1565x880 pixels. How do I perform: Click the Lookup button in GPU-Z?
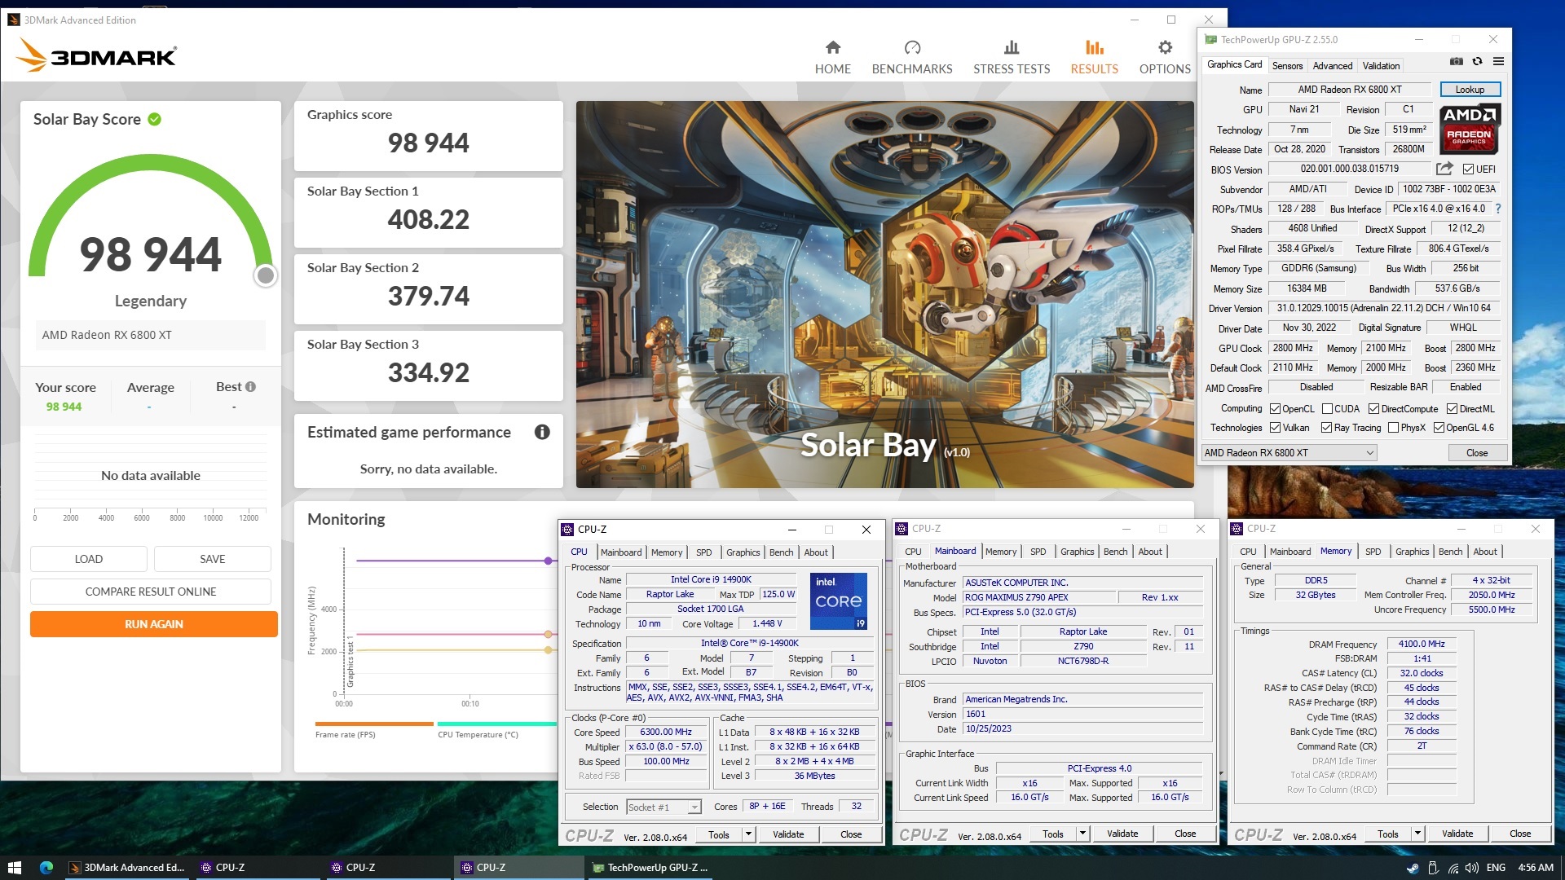pyautogui.click(x=1470, y=90)
